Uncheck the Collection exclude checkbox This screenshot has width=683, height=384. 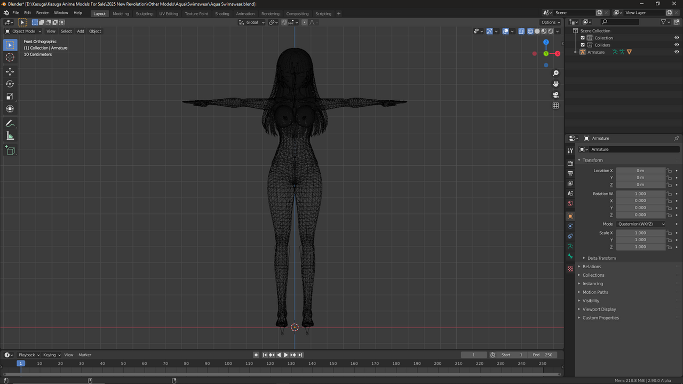(583, 38)
